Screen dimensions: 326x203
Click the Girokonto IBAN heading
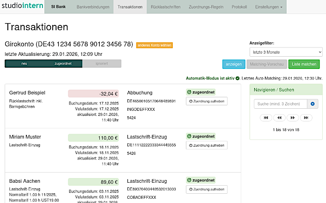coord(69,44)
